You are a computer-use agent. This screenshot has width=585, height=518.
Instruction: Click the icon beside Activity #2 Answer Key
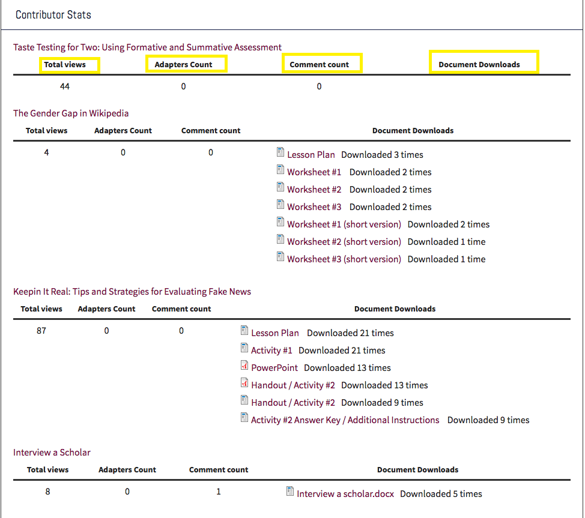pos(244,418)
